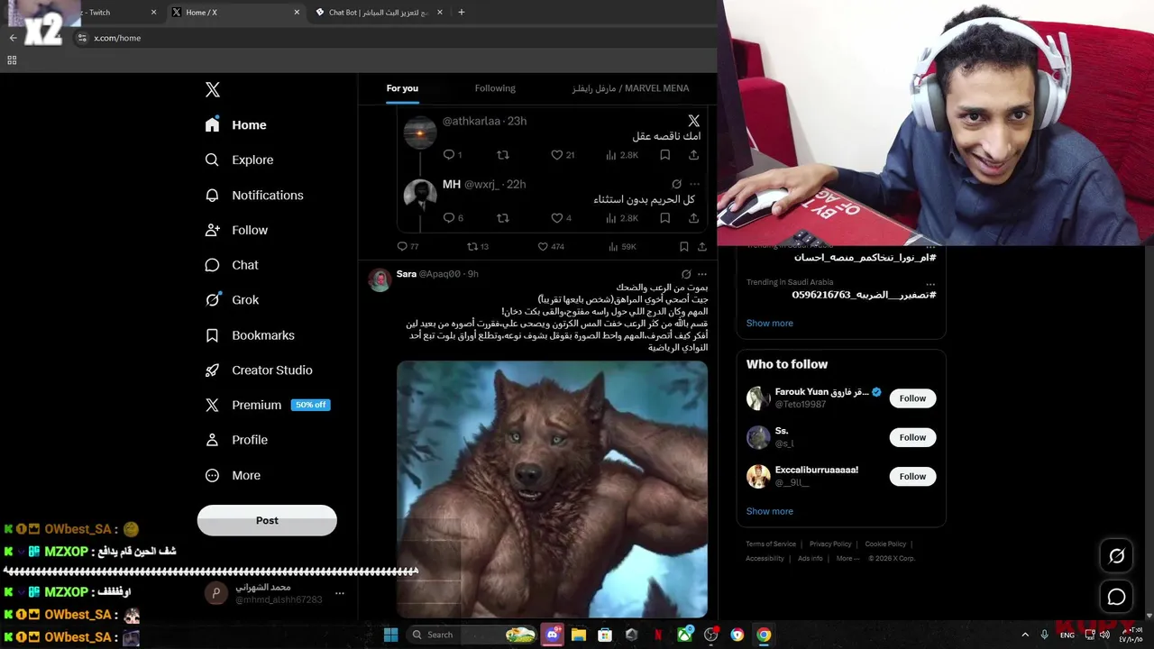
Task: Share the @athkarlaa tweet
Action: pos(693,155)
